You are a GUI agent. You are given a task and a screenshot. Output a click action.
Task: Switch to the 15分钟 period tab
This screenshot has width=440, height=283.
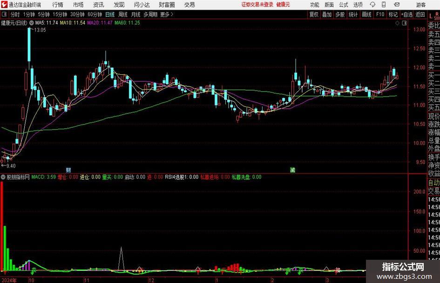(60, 14)
